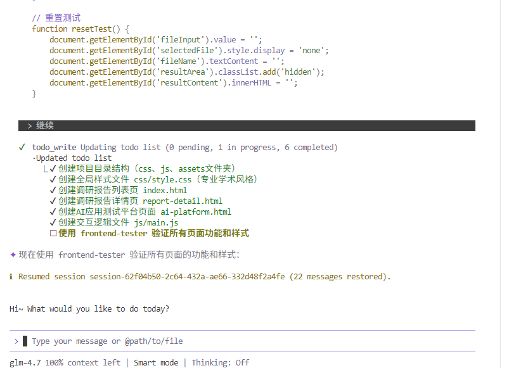This screenshot has height=368, width=509.
Task: Click the checkmark for index.html todo item
Action: [53, 190]
